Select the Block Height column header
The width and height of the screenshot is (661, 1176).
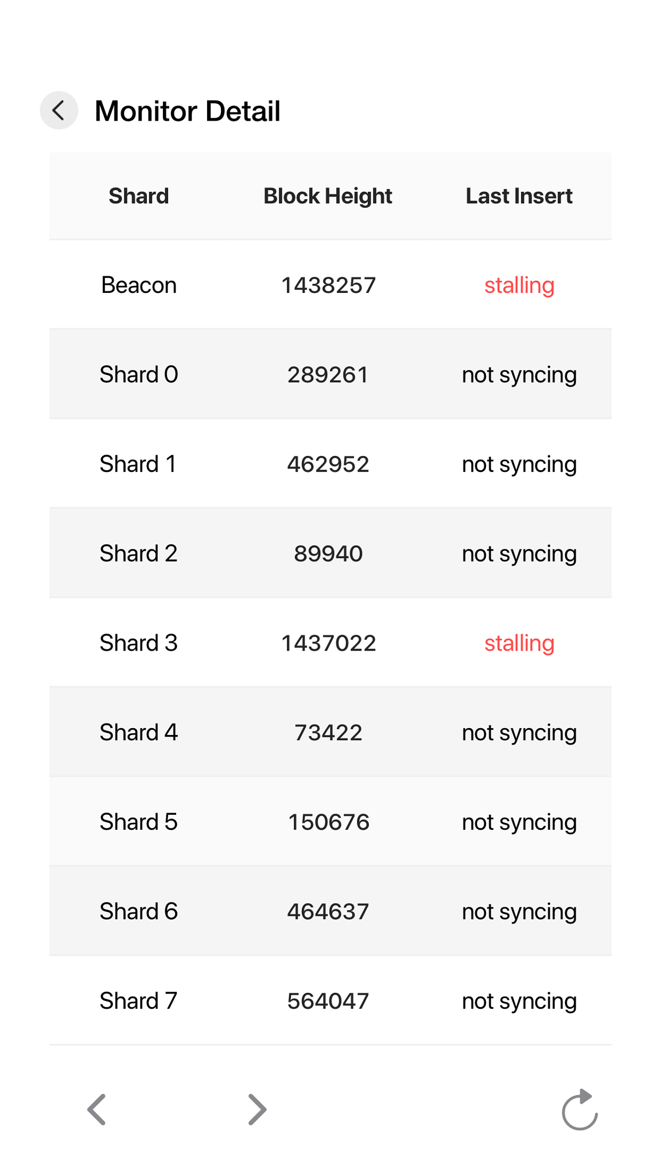[328, 196]
